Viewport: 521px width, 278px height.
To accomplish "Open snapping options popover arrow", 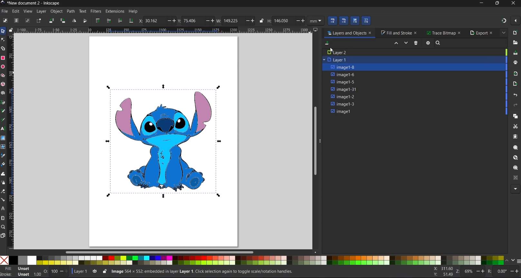I will (516, 21).
